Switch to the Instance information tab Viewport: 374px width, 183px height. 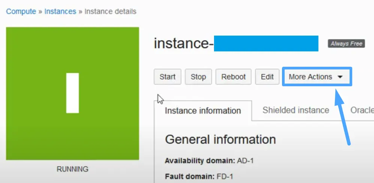[x=203, y=111]
